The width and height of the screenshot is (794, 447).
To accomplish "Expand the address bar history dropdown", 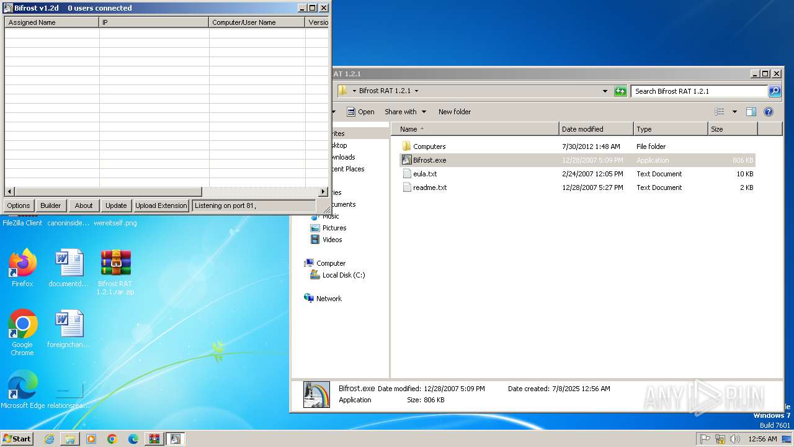I will click(x=605, y=91).
